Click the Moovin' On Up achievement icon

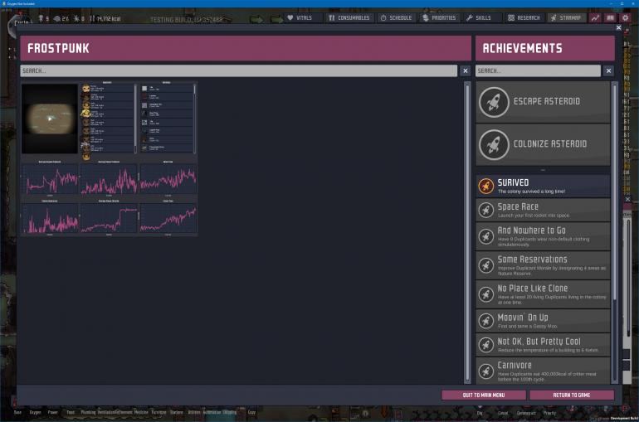(486, 322)
